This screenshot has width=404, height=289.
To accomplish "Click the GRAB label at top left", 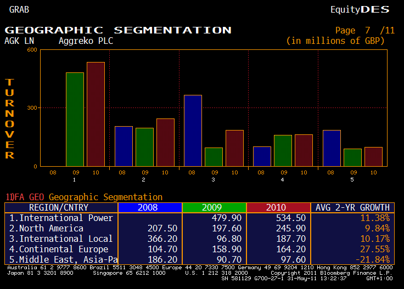I will (19, 9).
